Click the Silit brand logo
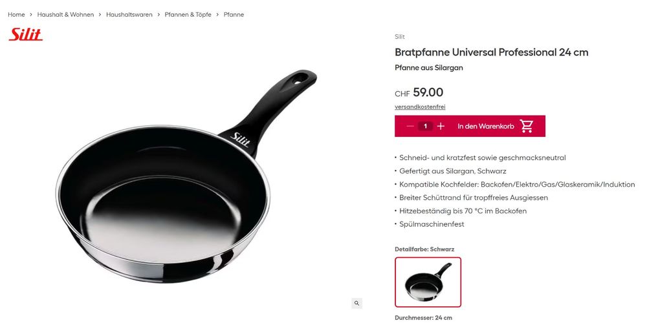The image size is (647, 323). 26,35
